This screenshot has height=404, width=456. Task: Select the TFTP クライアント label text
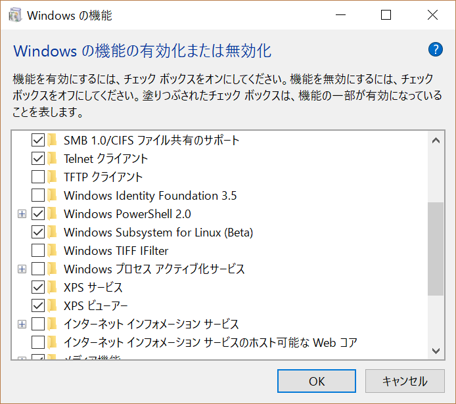tap(103, 177)
